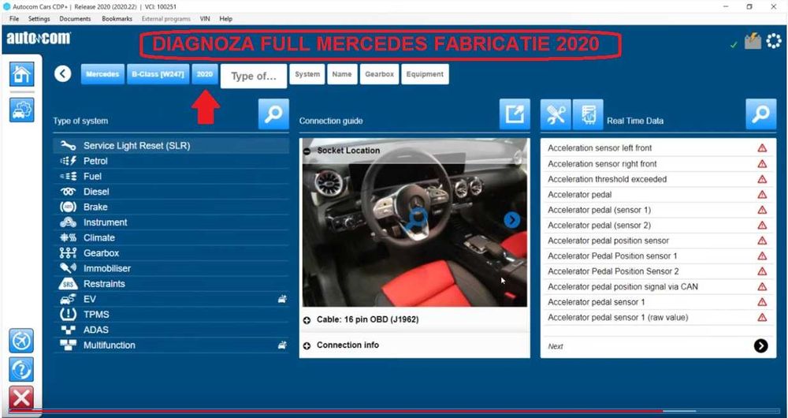Click the video progress bar at bottom
Screen dimensions: 788x418
pyautogui.click(x=394, y=411)
